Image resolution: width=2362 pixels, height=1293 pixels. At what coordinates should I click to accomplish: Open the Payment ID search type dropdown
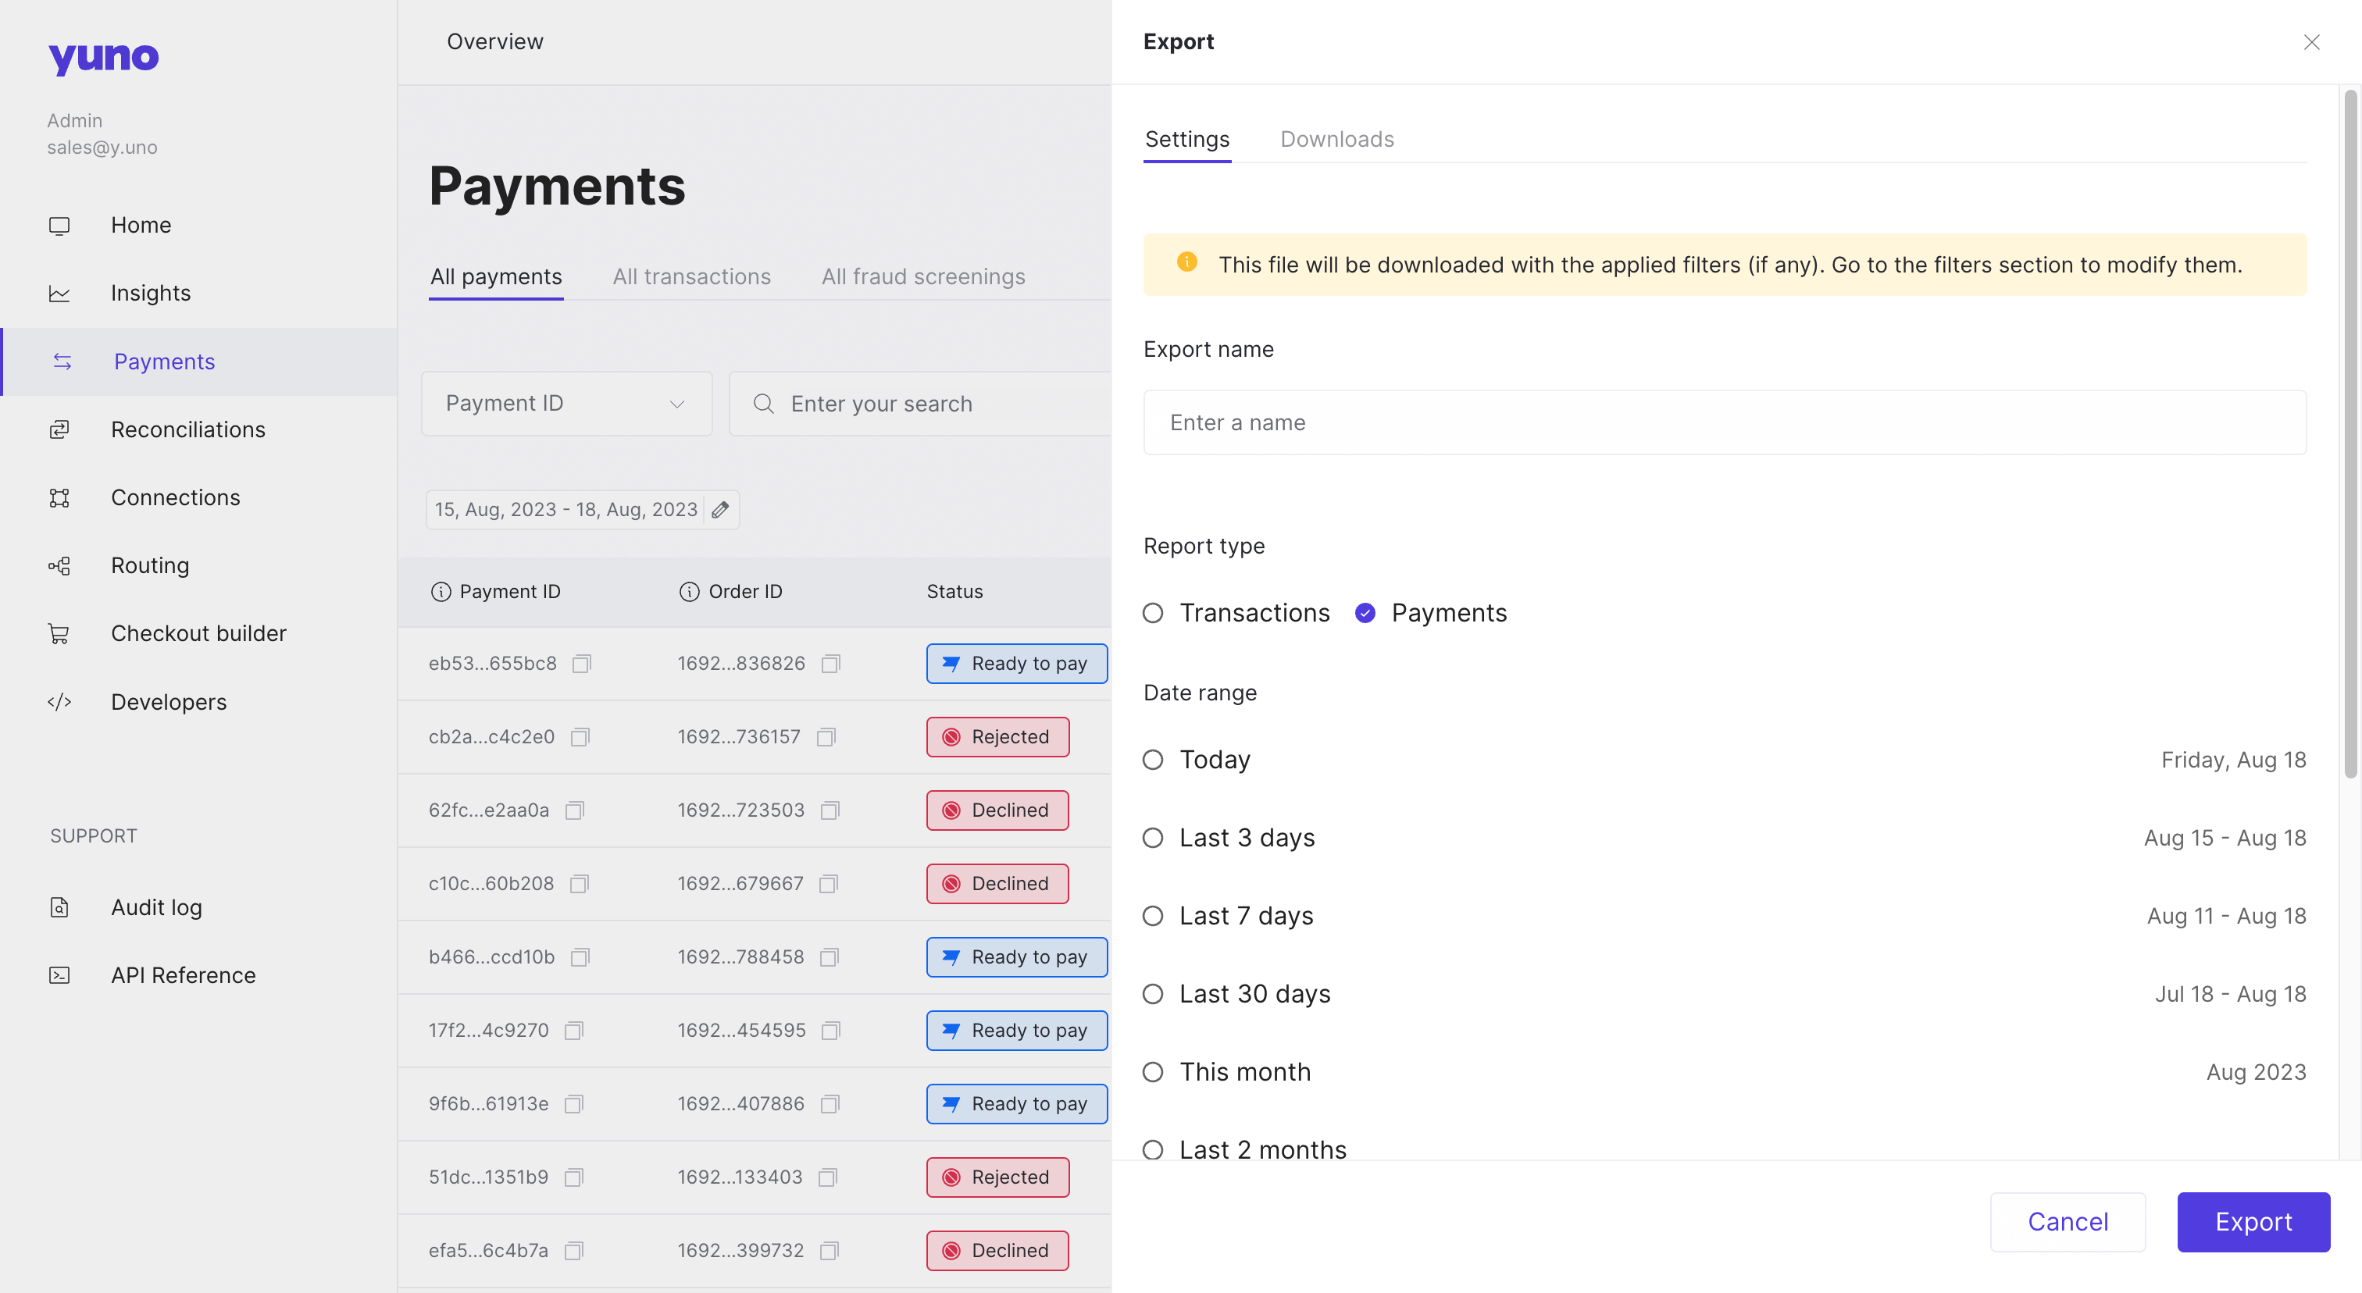point(566,403)
